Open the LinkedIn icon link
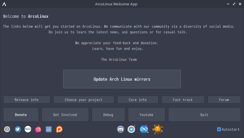Screen dimensions: 244x138 [49, 129]
